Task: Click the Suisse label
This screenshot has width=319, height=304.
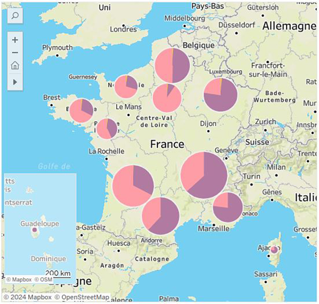Action: 257,142
